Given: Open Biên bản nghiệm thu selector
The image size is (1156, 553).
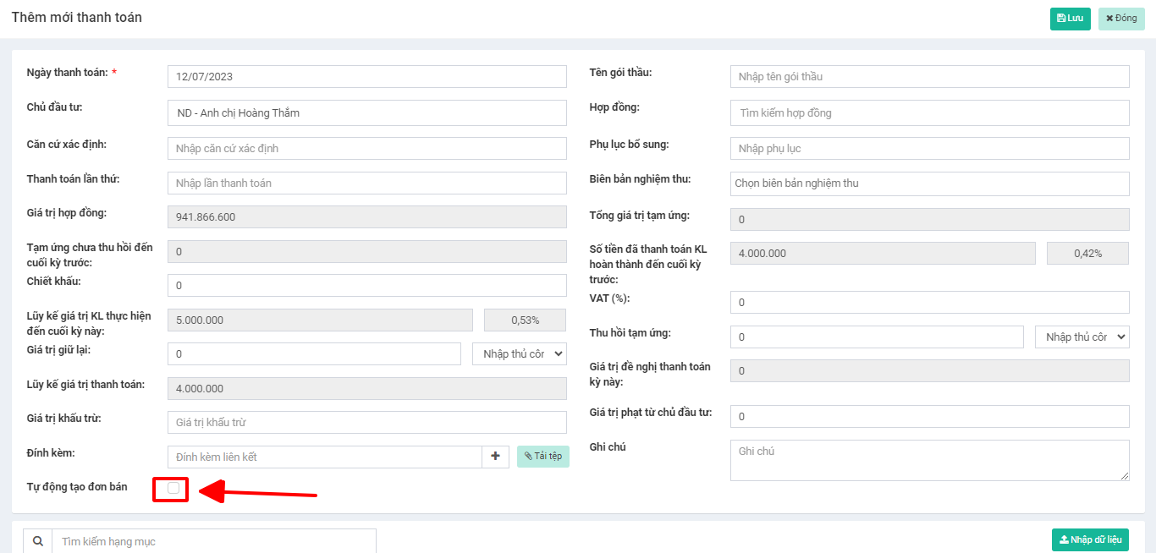Looking at the screenshot, I should [929, 183].
